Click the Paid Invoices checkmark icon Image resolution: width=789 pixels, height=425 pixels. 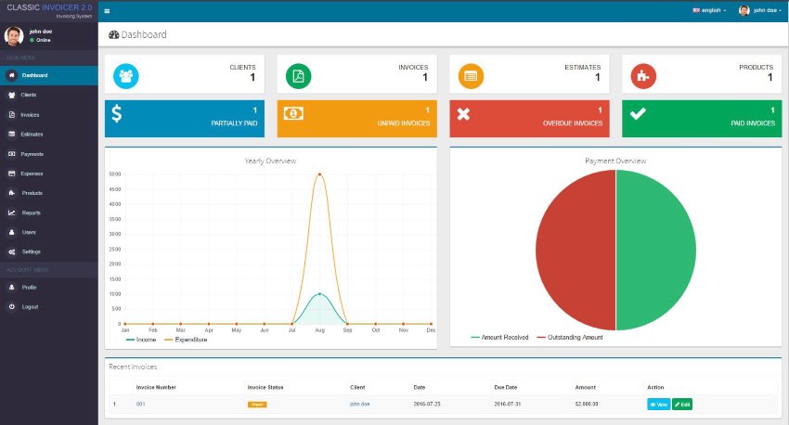[x=638, y=114]
